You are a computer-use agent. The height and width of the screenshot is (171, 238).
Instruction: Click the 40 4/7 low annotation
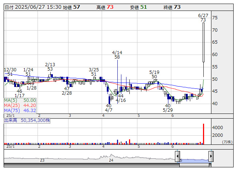point(109,108)
